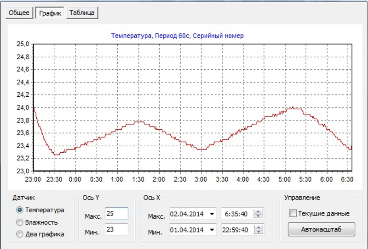Expand the 02.04.2014 max date dropdown arrow
The image size is (368, 249).
pos(212,214)
